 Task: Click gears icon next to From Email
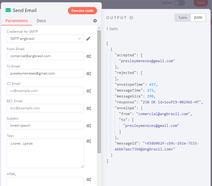(x=89, y=56)
